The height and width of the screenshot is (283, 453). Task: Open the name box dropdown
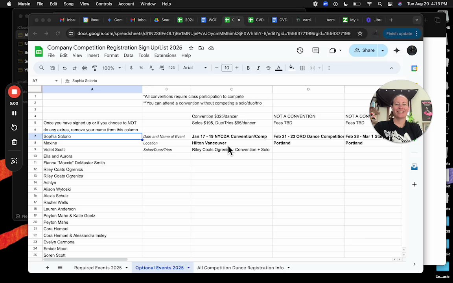click(x=56, y=81)
